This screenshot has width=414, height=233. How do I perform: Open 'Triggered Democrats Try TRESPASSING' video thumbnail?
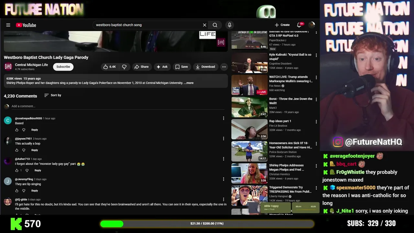point(249,195)
